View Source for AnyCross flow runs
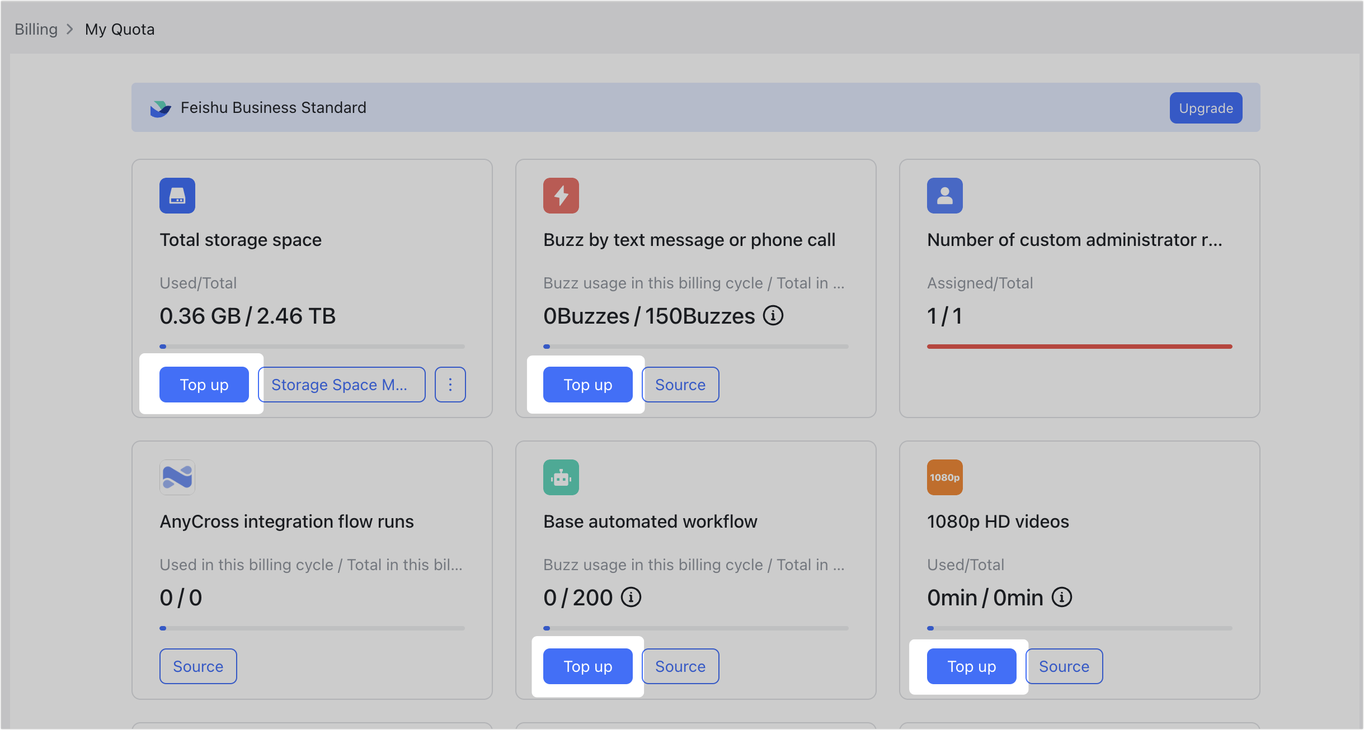Screen dimensions: 1364x730 (197, 666)
